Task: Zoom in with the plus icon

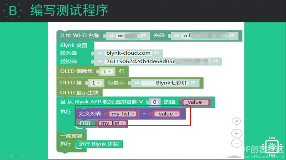Action: click(x=237, y=134)
